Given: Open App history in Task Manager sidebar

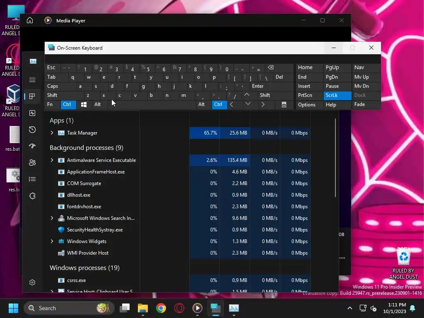Looking at the screenshot, I should point(32,130).
